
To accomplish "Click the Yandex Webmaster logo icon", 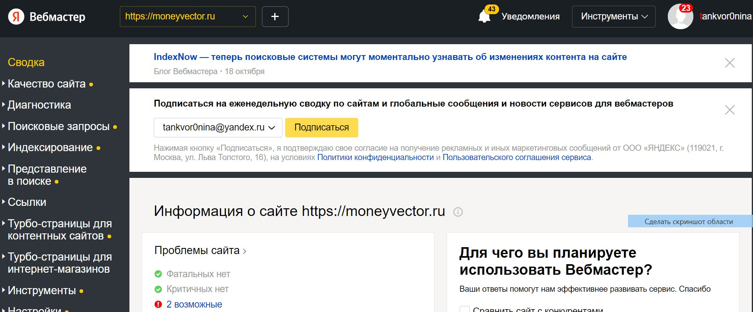I will [x=16, y=17].
